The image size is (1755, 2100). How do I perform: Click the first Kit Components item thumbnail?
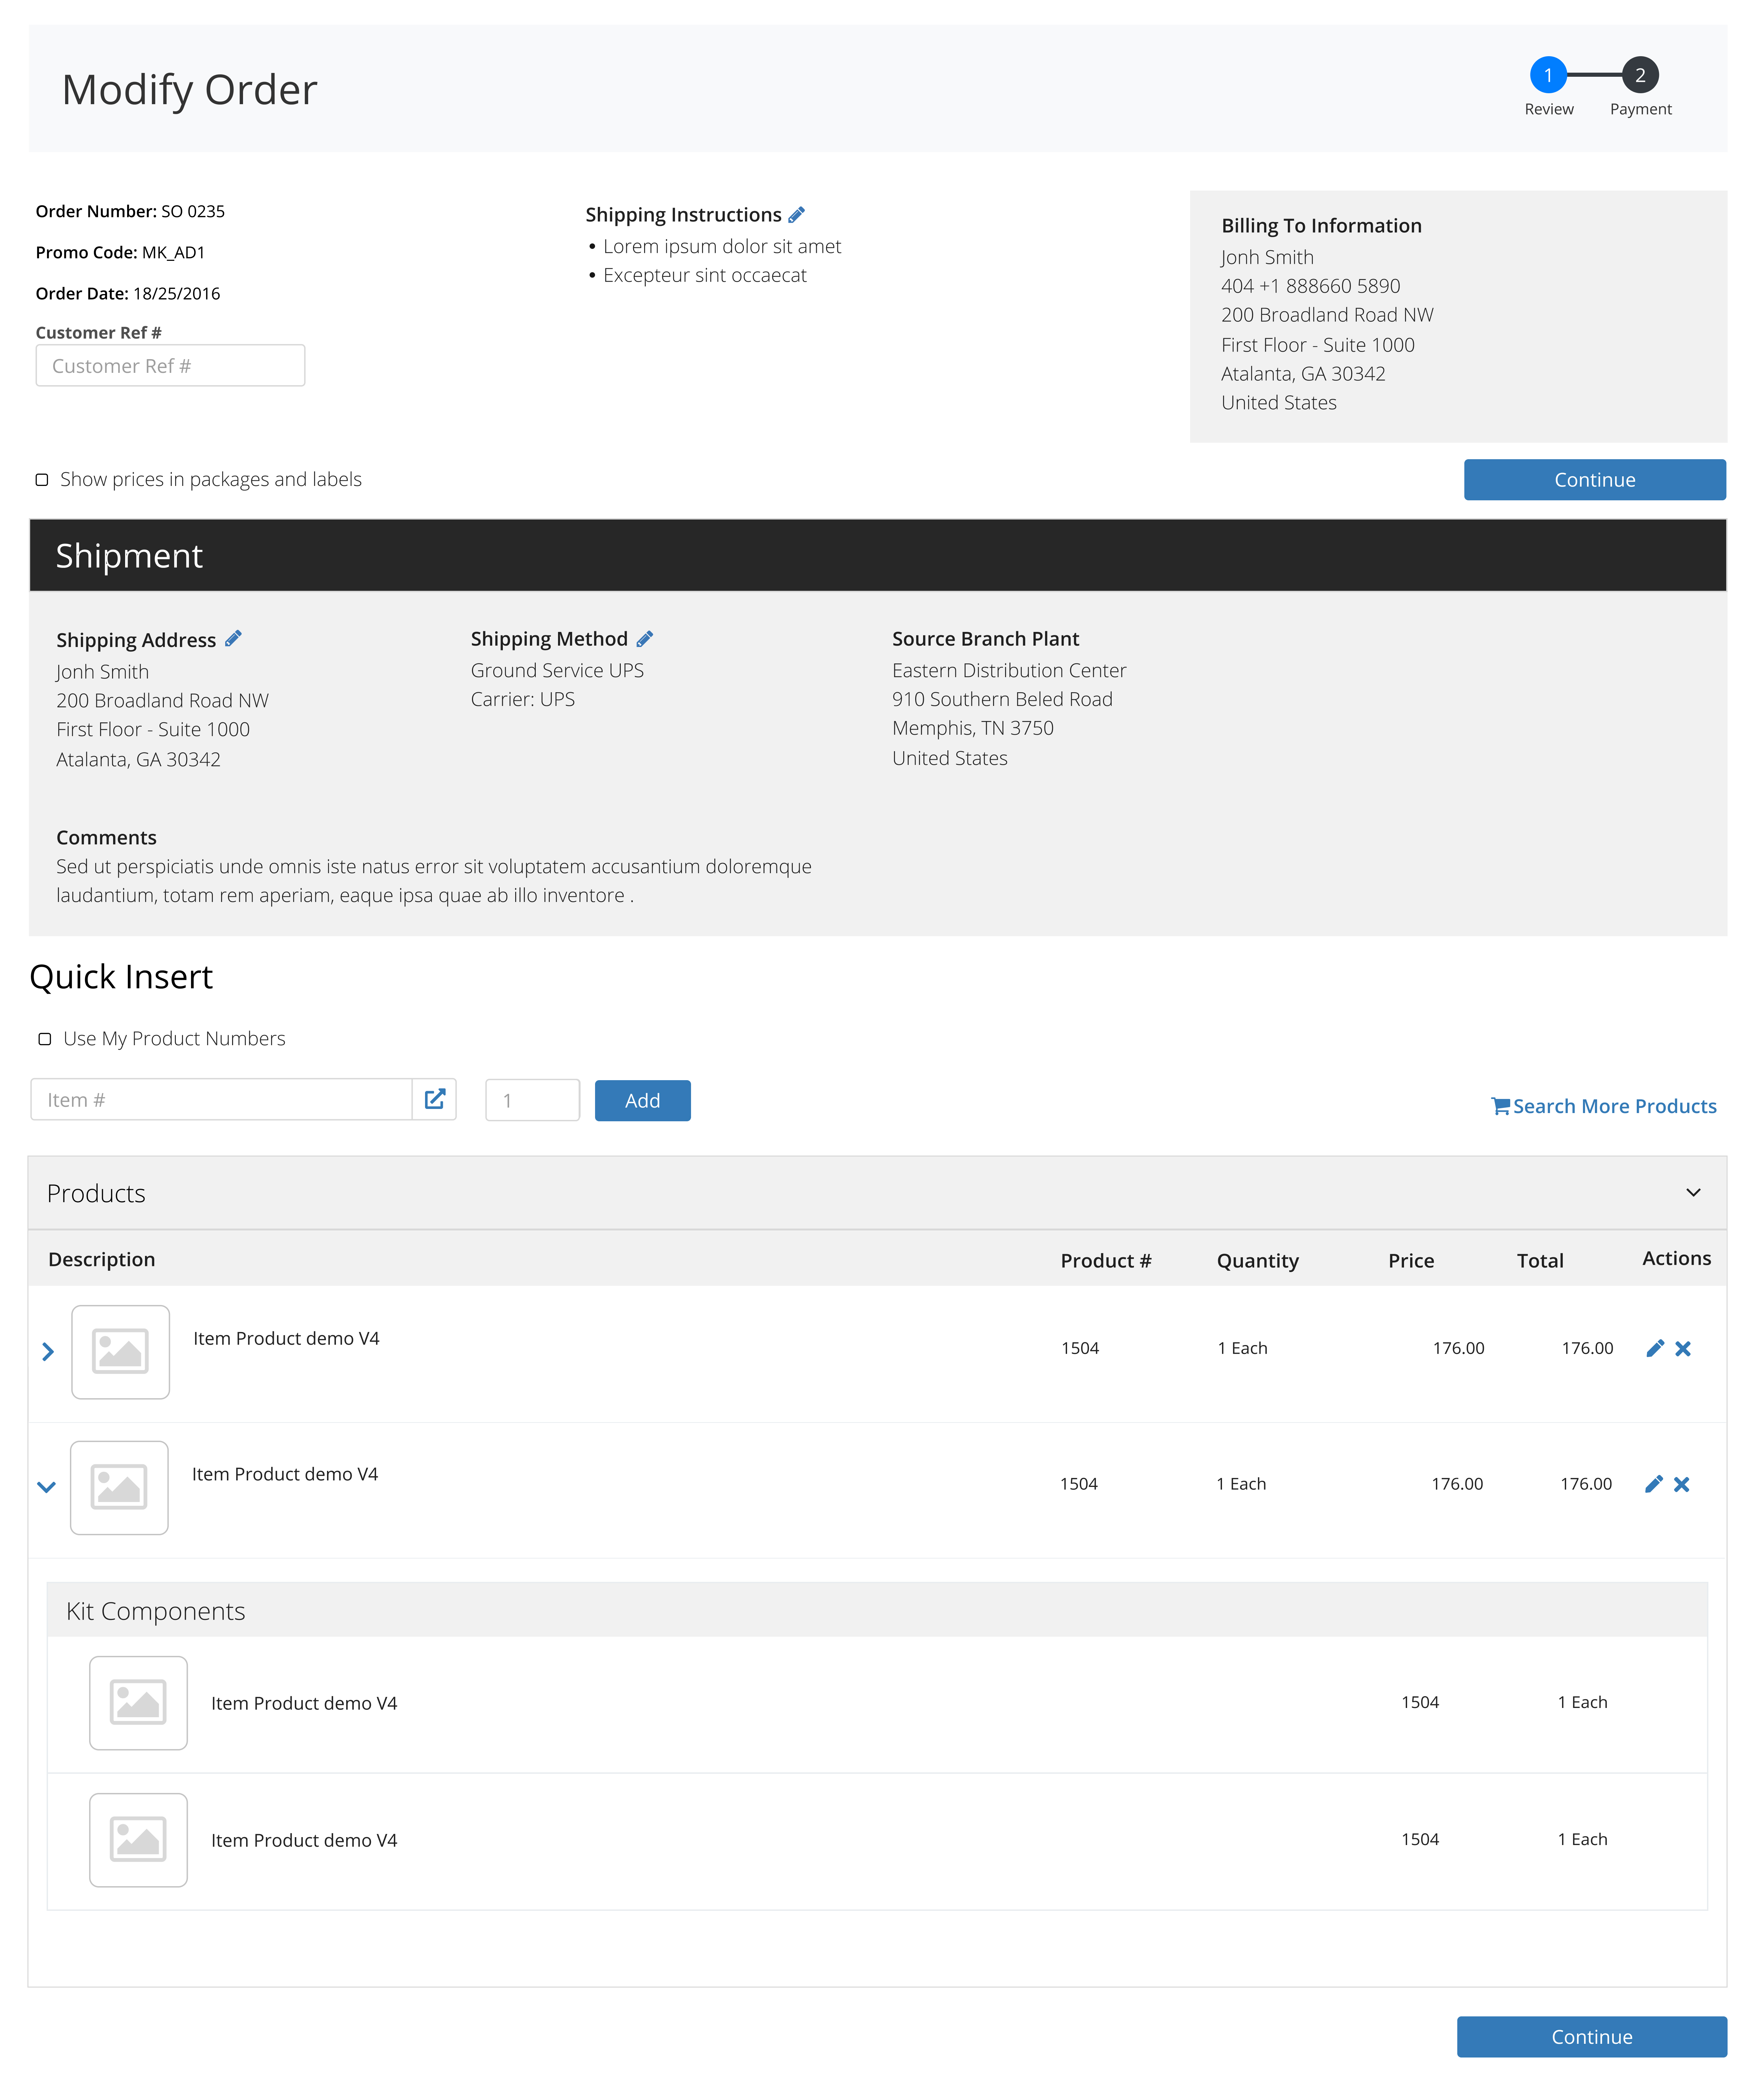click(x=138, y=1703)
